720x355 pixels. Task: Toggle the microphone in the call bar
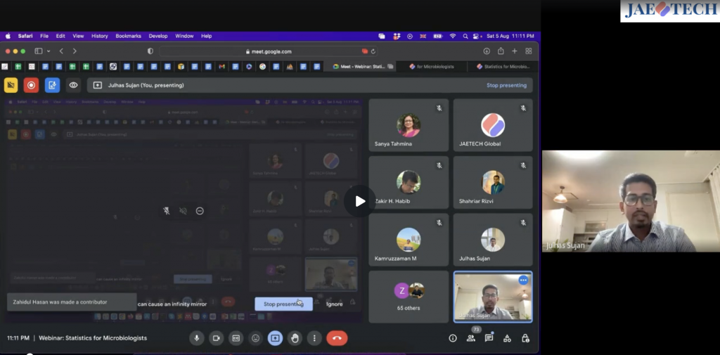click(197, 338)
